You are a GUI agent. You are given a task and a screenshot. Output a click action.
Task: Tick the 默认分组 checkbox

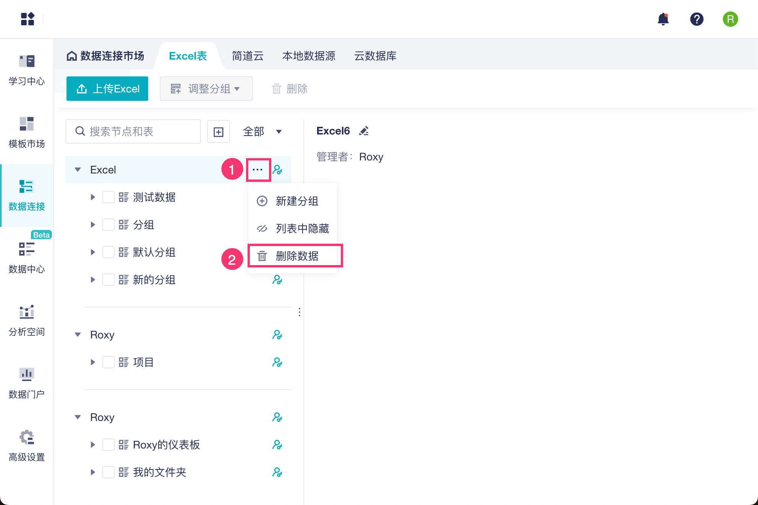point(109,252)
